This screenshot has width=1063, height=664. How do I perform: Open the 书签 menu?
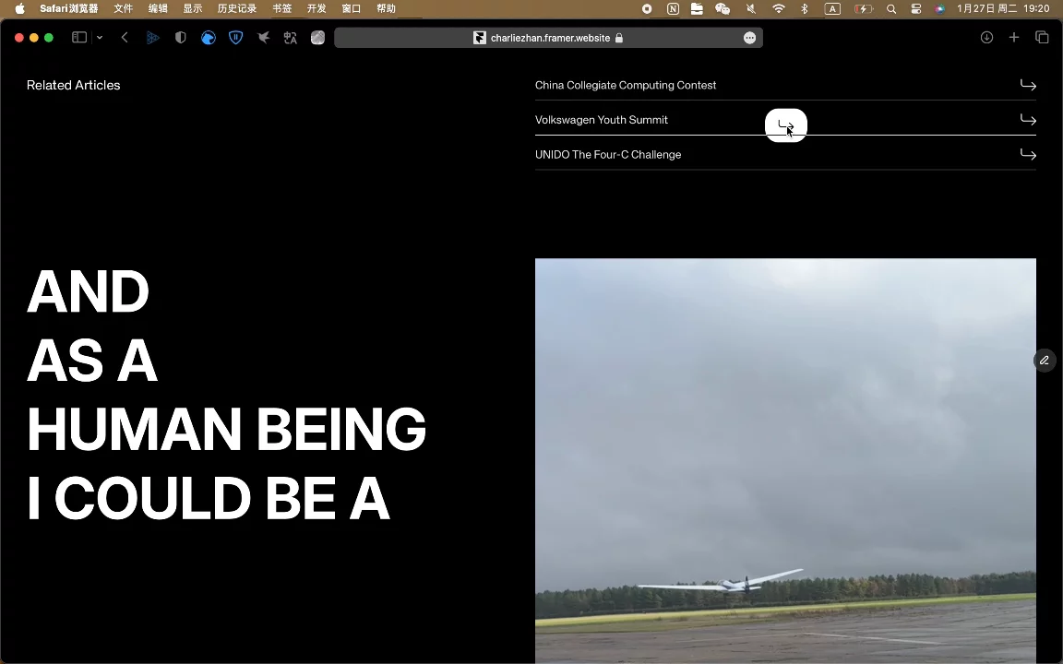click(282, 9)
